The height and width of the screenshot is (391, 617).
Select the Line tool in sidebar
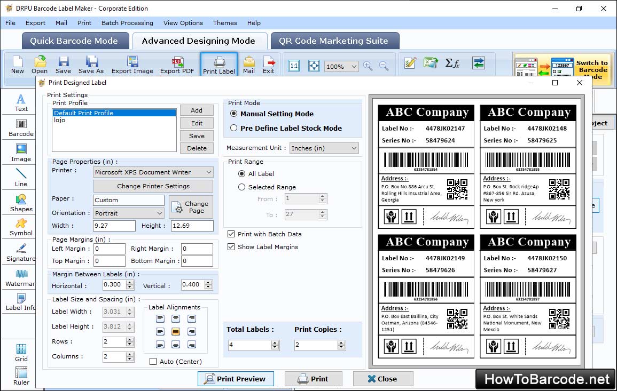point(21,178)
